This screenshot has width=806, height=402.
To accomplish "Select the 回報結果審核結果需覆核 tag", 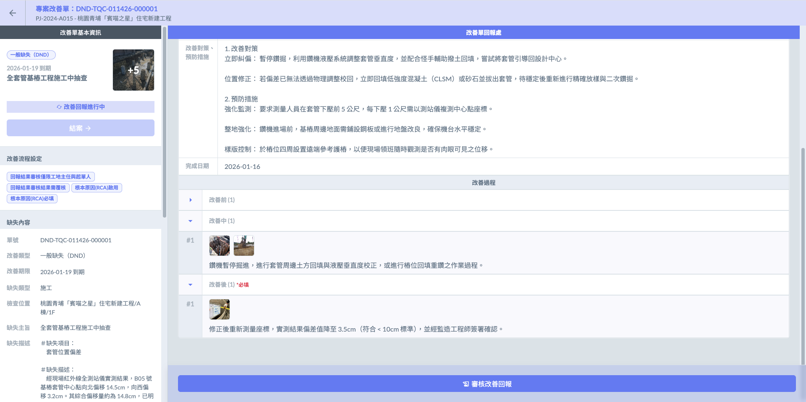I will (38, 188).
